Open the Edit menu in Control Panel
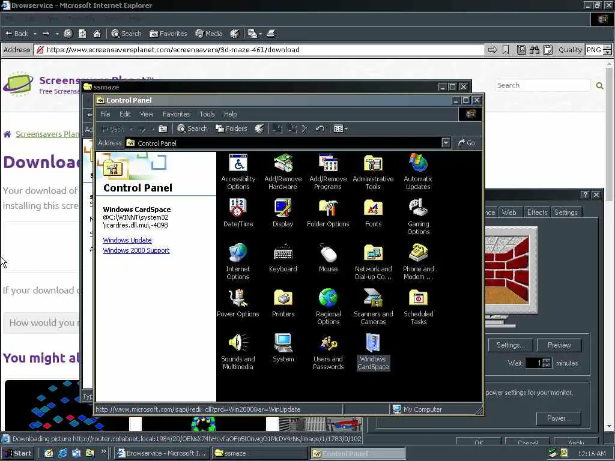The image size is (615, 461). pyautogui.click(x=125, y=114)
